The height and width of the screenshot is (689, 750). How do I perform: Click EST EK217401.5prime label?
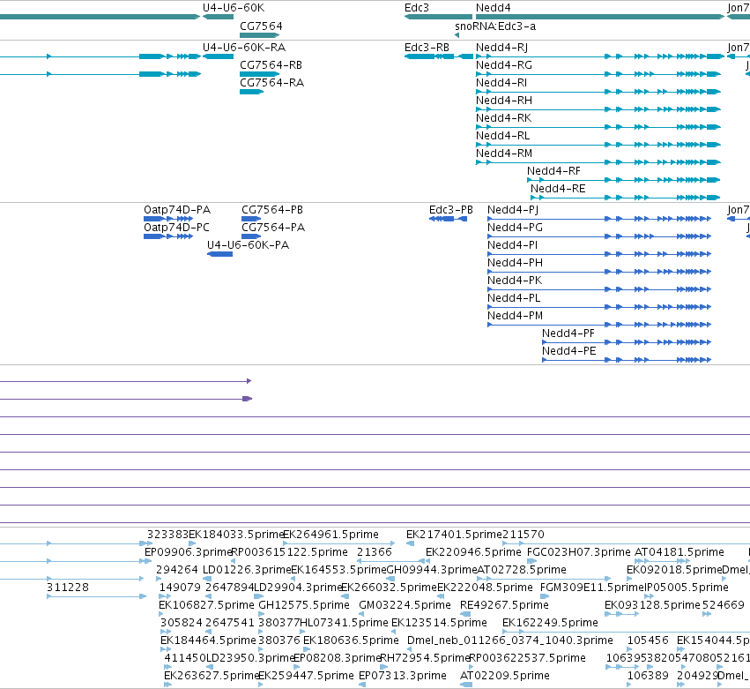[x=455, y=535]
